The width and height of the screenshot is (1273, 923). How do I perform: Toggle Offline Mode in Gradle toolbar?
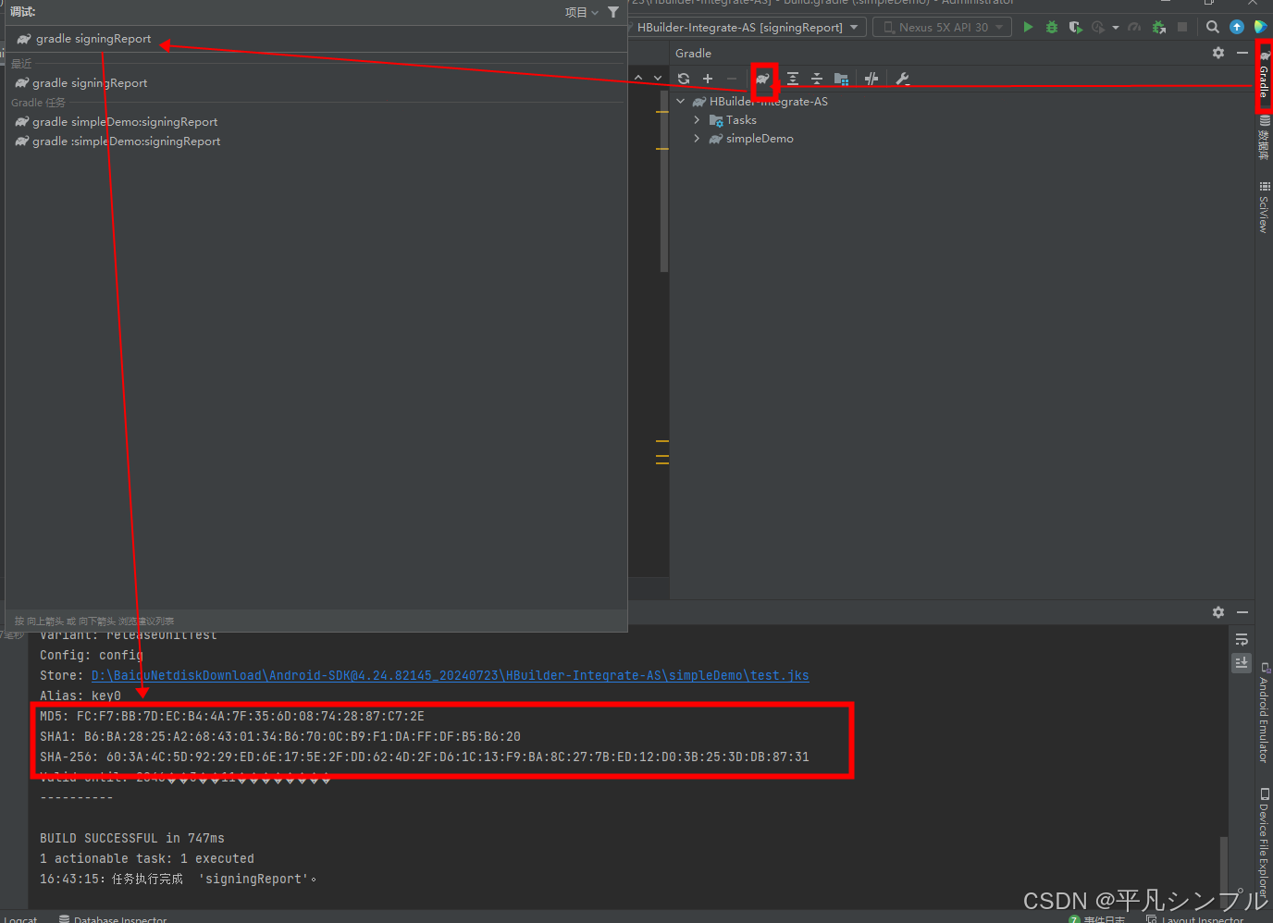click(871, 79)
